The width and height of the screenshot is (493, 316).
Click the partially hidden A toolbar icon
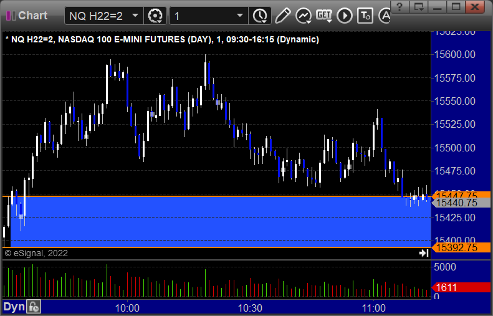[384, 16]
